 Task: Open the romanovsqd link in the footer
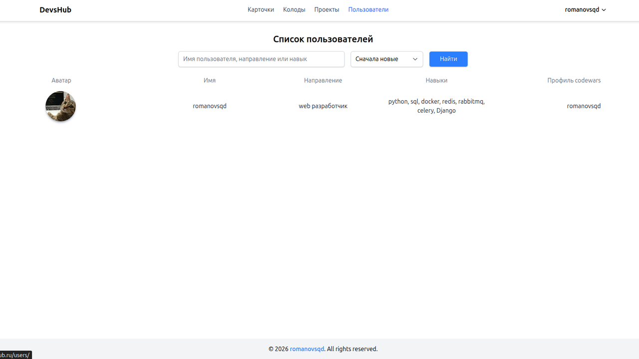click(307, 349)
